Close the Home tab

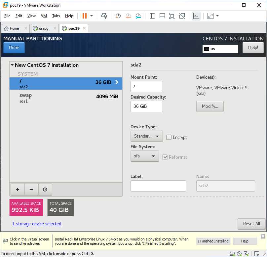pos(26,28)
